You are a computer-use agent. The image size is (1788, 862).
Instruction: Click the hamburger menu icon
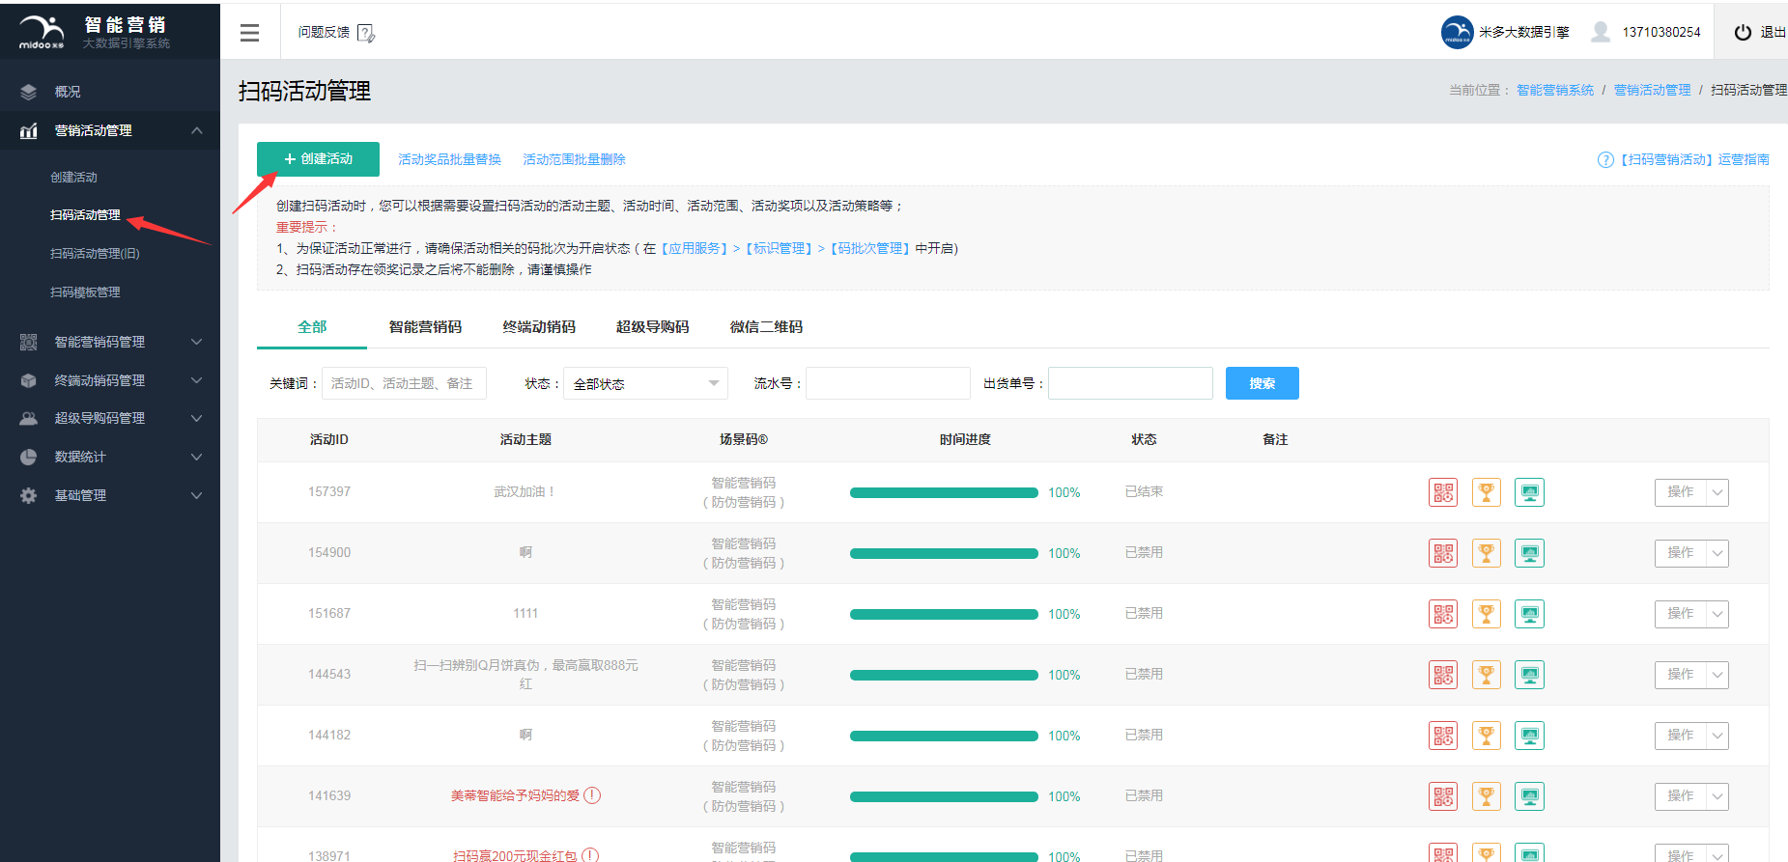[249, 33]
